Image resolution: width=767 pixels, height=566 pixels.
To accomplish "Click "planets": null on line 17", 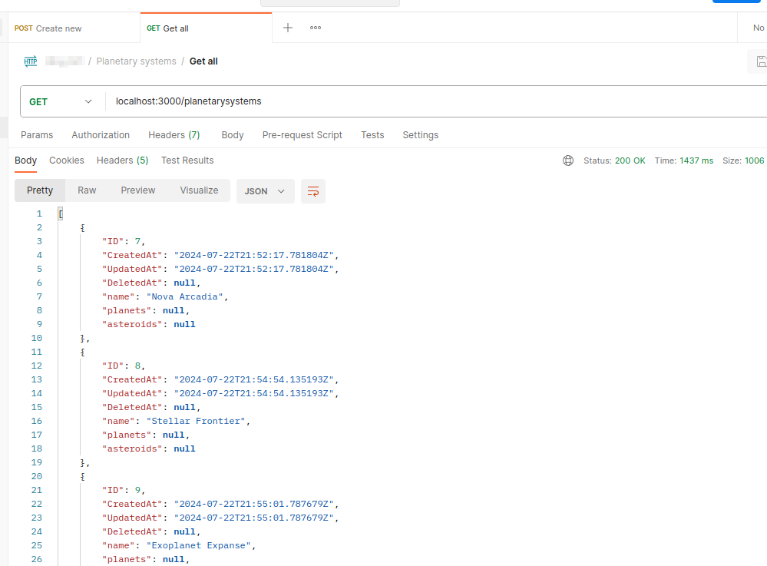I will pos(145,435).
